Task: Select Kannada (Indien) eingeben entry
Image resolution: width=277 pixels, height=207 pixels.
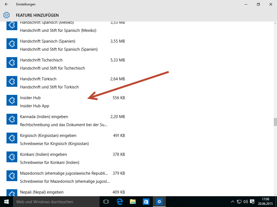Action: (66, 120)
